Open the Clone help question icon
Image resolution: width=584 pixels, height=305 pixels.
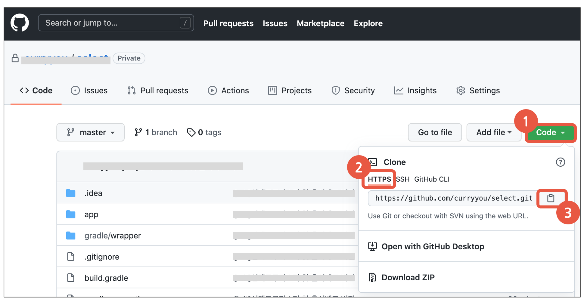pyautogui.click(x=560, y=162)
